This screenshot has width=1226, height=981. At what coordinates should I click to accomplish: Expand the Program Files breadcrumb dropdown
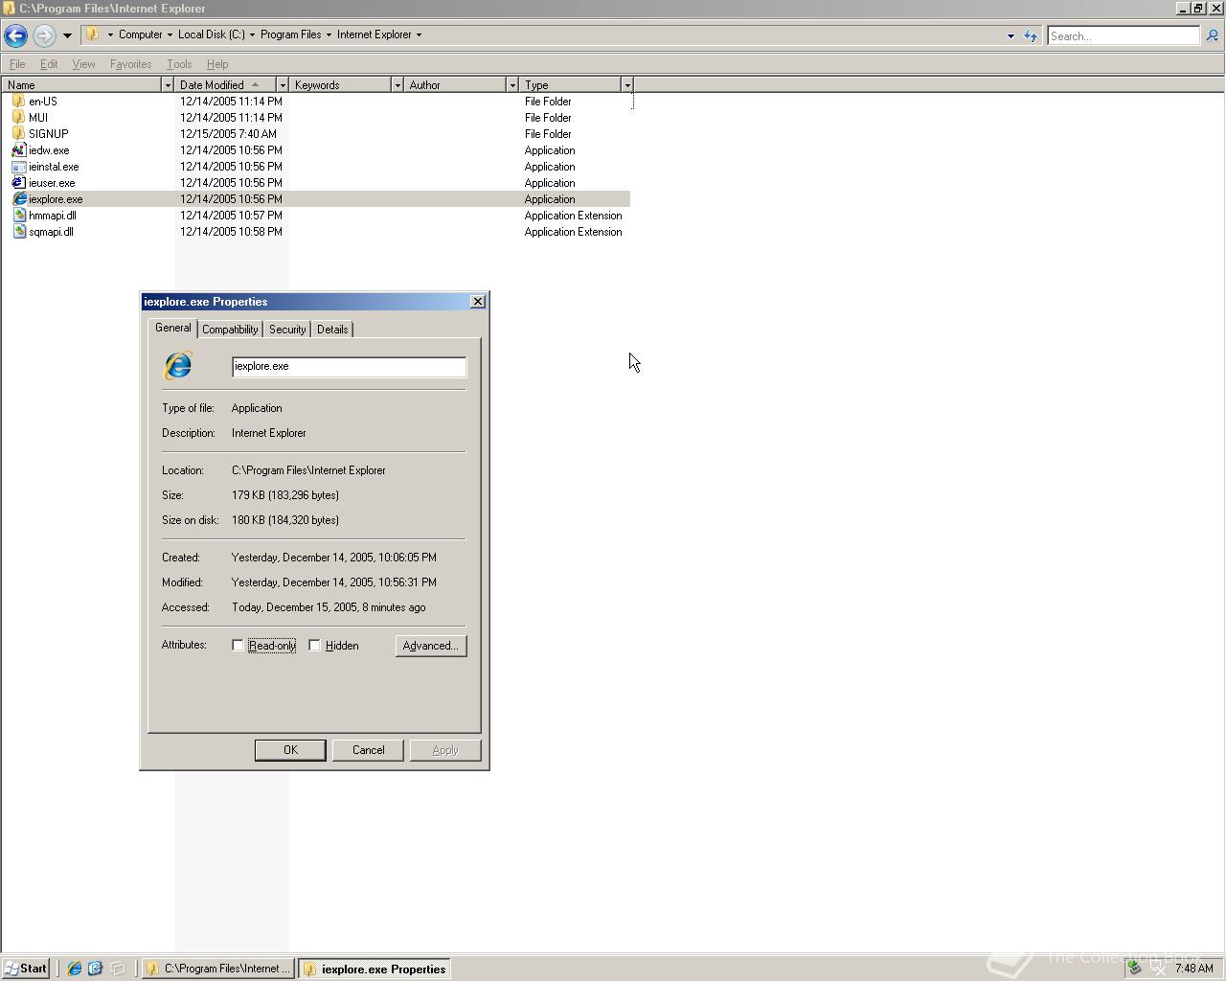click(329, 34)
